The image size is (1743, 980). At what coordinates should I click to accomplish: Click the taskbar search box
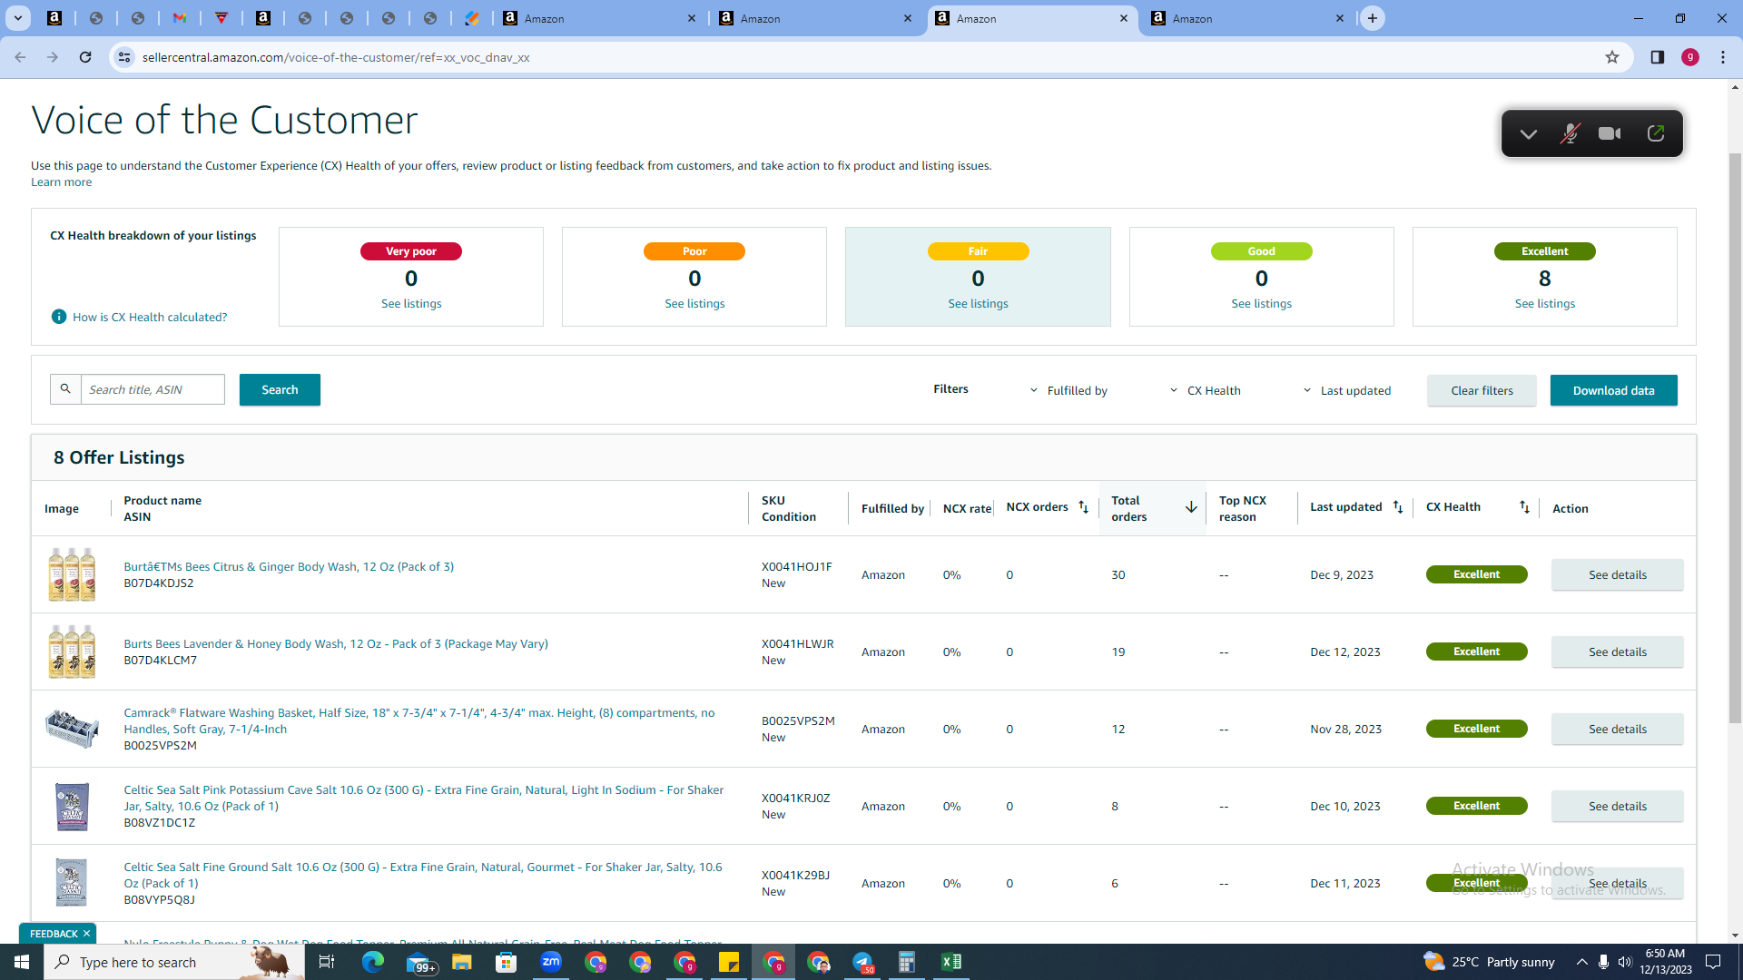(174, 962)
